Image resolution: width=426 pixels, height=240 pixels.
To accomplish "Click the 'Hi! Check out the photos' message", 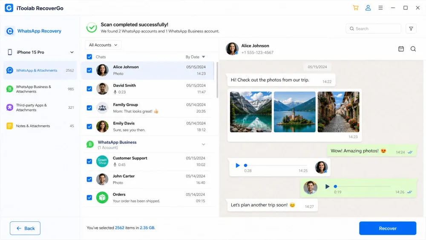I will (281, 81).
